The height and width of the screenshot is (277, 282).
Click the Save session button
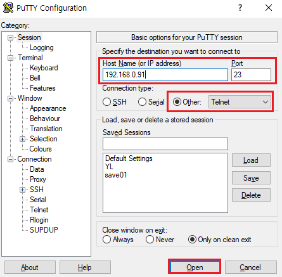point(251,178)
